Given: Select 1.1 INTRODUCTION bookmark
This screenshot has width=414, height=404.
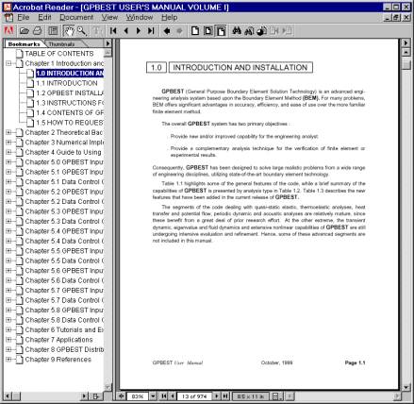Looking at the screenshot, I should (67, 83).
